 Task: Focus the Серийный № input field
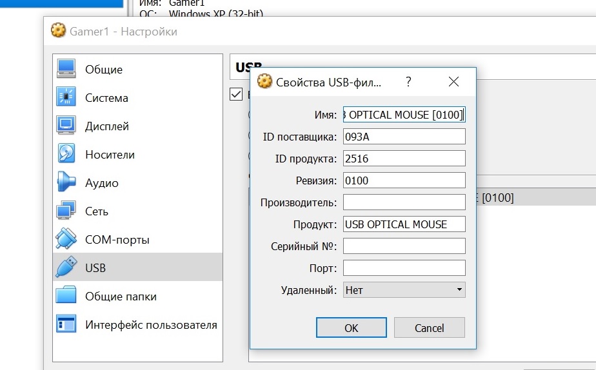[404, 246]
